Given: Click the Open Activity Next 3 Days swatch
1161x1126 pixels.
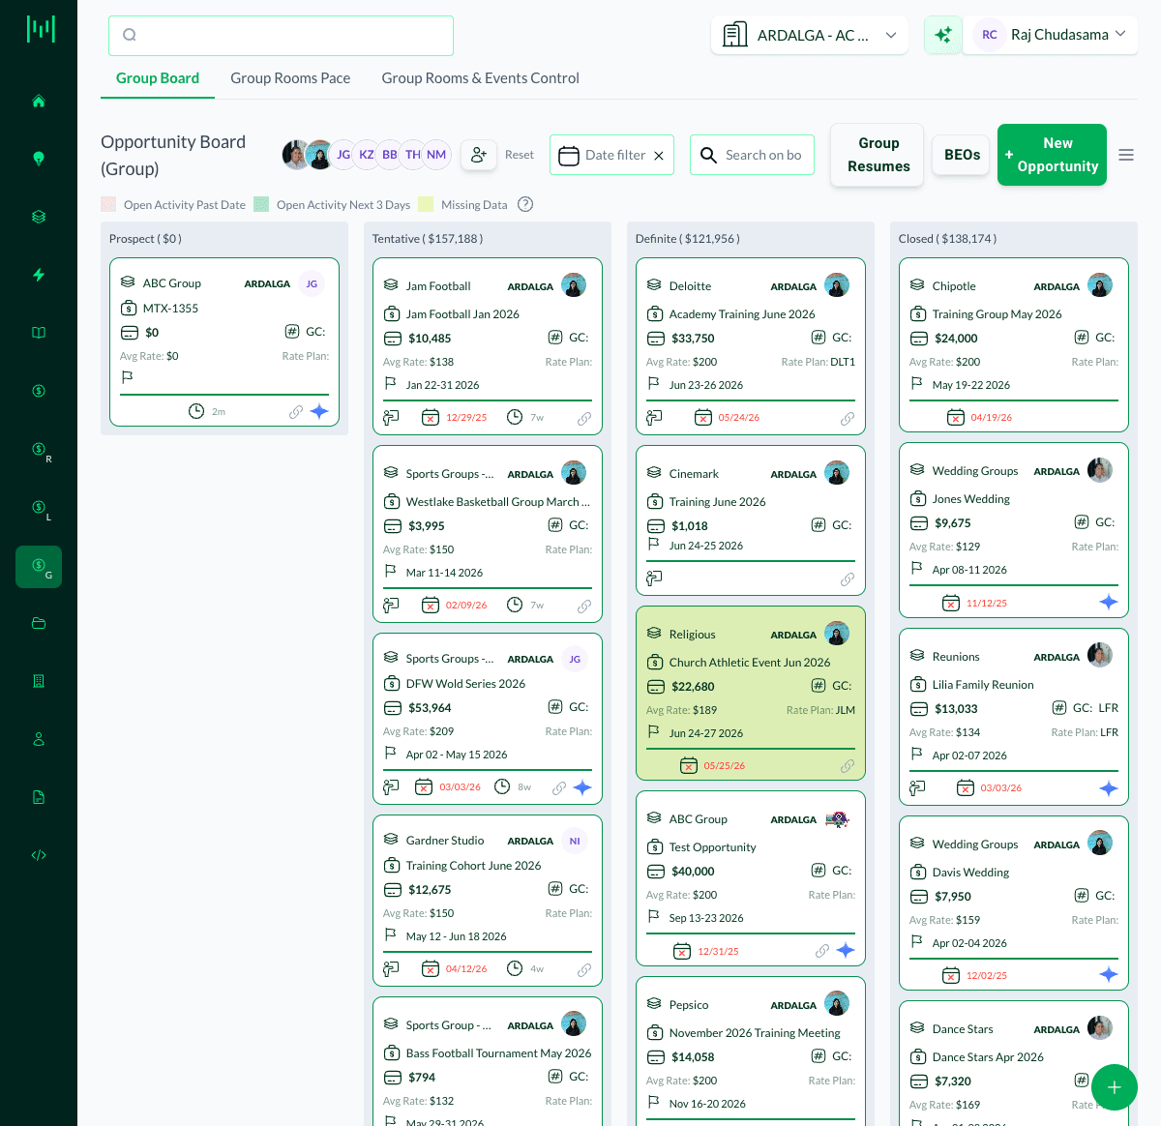Looking at the screenshot, I should [x=261, y=204].
